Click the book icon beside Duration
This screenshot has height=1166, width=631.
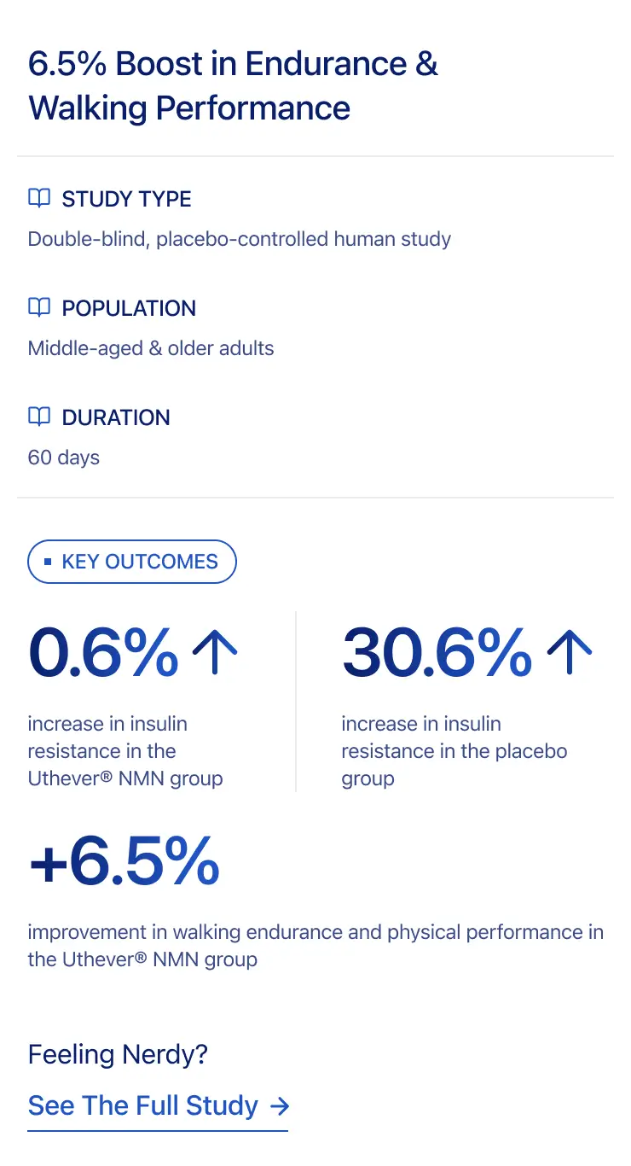pyautogui.click(x=39, y=417)
